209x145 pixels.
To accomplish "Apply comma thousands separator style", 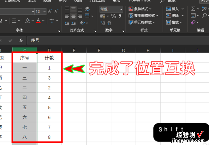I will coord(120,16).
